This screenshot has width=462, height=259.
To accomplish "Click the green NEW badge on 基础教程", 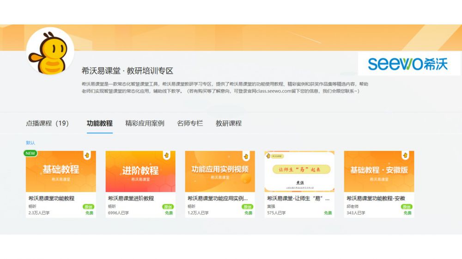I will click(x=30, y=153).
